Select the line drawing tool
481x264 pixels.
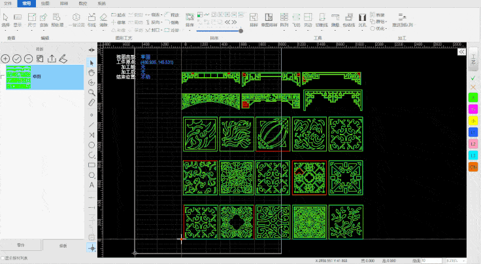point(91,125)
